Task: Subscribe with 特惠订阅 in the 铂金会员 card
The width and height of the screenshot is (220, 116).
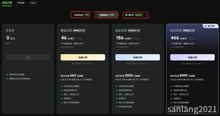Action: (x=138, y=57)
